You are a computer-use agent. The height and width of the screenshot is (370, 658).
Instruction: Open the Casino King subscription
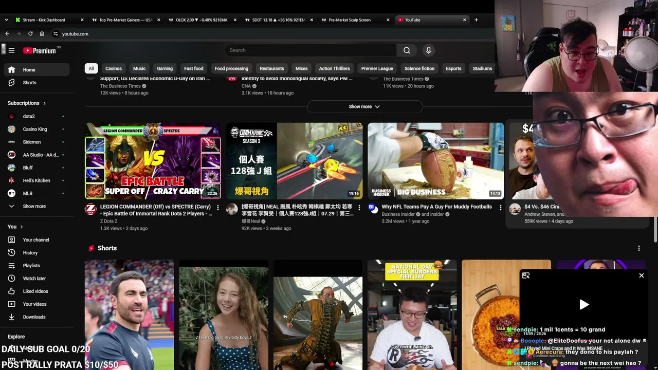[36, 129]
